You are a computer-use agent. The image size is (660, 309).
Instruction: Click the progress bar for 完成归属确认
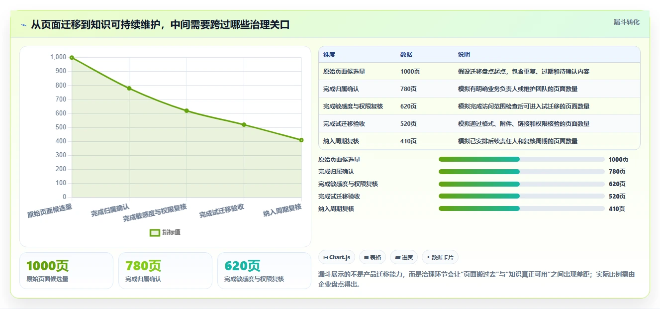point(522,172)
